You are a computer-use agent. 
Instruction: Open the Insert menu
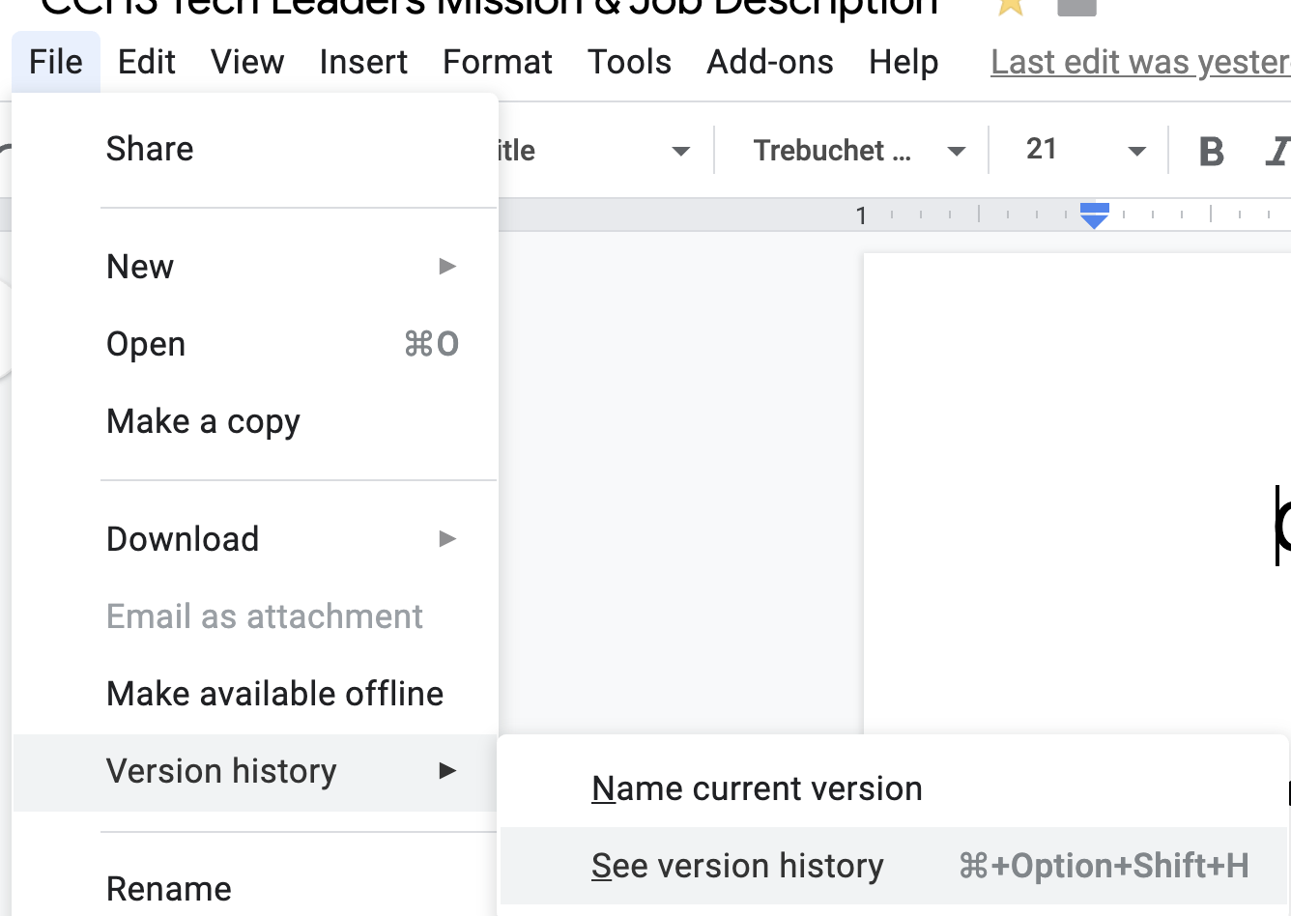[x=363, y=63]
